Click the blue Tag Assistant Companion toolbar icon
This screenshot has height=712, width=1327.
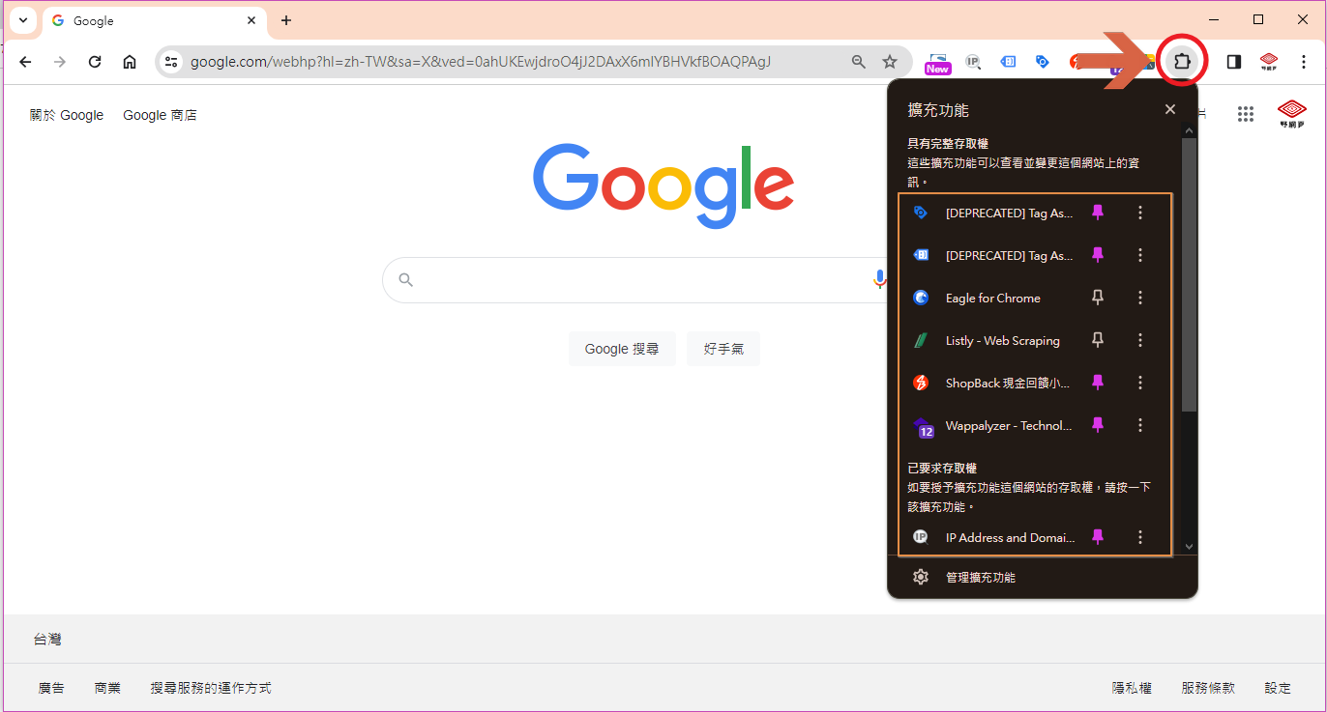[1008, 62]
